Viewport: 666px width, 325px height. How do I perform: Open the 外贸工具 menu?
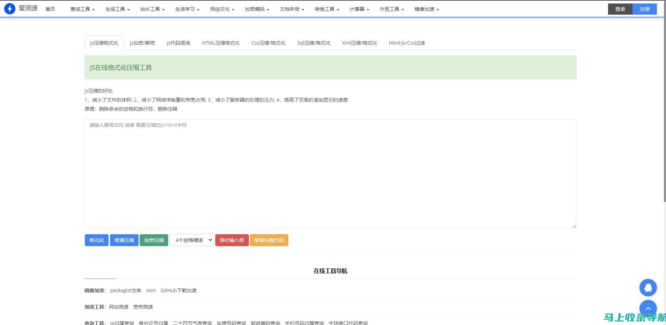tap(392, 9)
